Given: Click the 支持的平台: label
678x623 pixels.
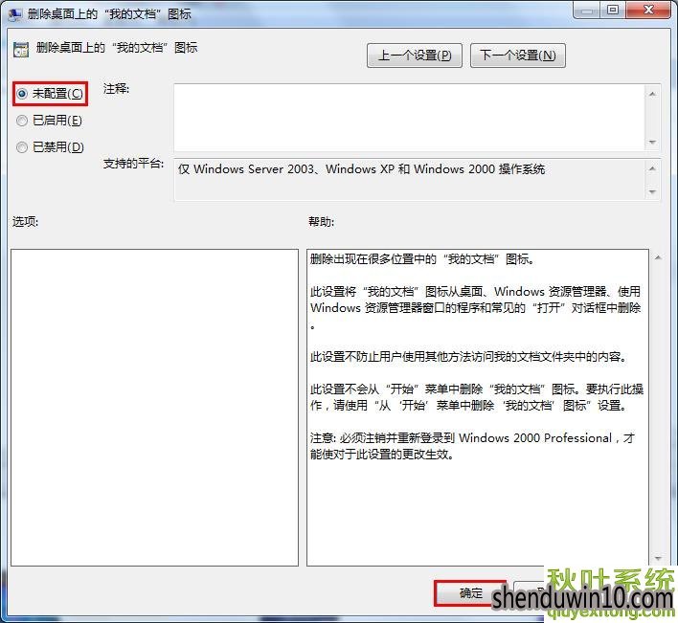Looking at the screenshot, I should [134, 164].
